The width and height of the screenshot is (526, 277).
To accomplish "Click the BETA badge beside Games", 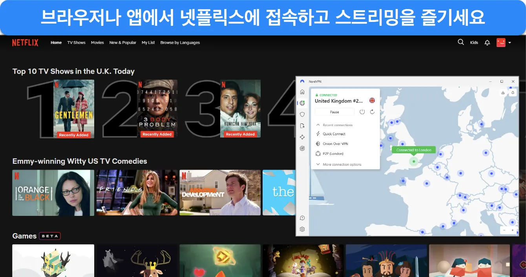I will point(50,236).
